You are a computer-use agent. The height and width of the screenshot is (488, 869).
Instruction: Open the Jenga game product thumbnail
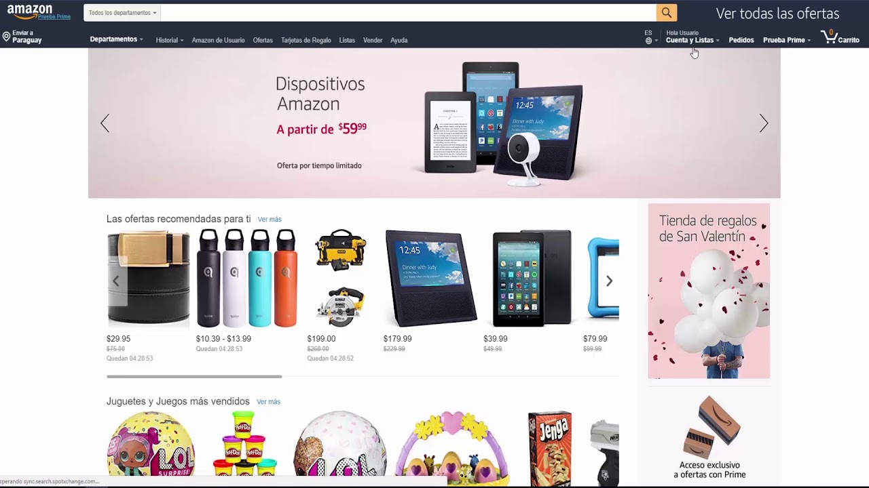[550, 447]
